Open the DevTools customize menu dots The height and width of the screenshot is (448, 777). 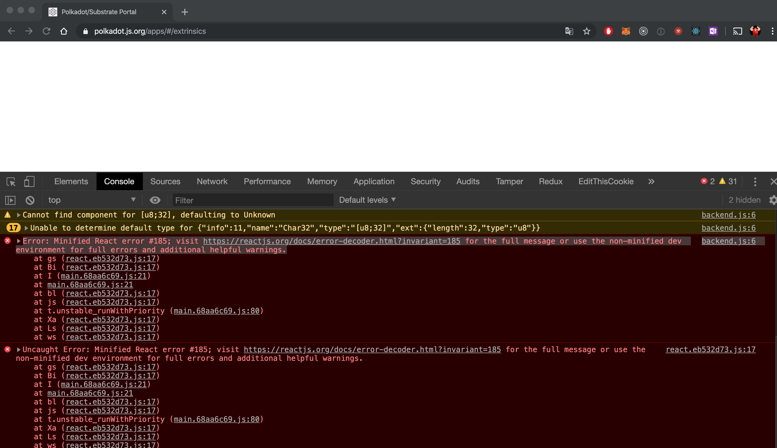click(755, 181)
